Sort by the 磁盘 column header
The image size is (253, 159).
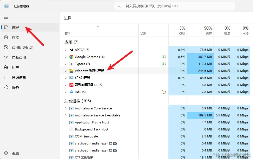223,30
